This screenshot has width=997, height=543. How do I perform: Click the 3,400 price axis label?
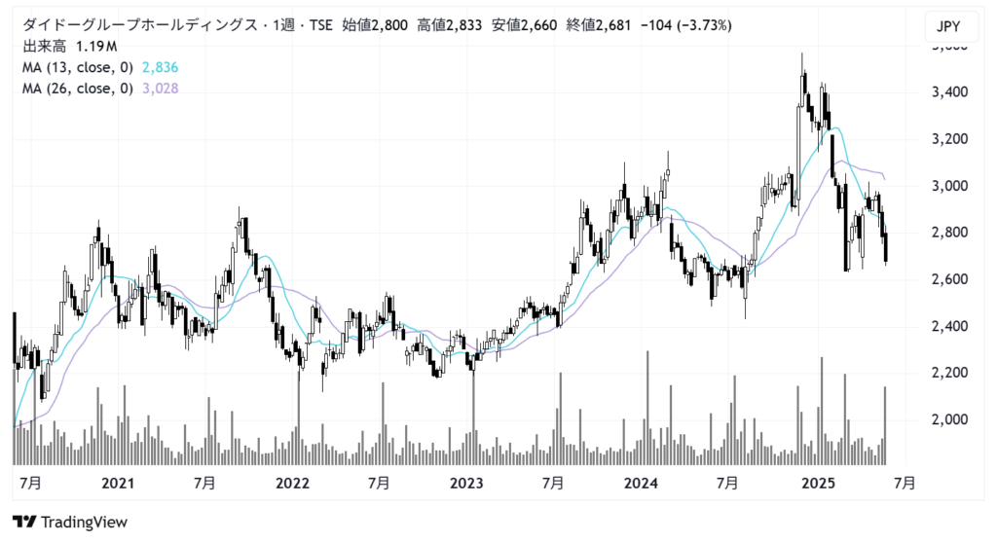tap(949, 92)
